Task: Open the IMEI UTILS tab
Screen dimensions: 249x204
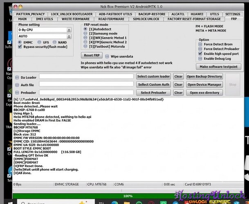Action: click(45, 19)
